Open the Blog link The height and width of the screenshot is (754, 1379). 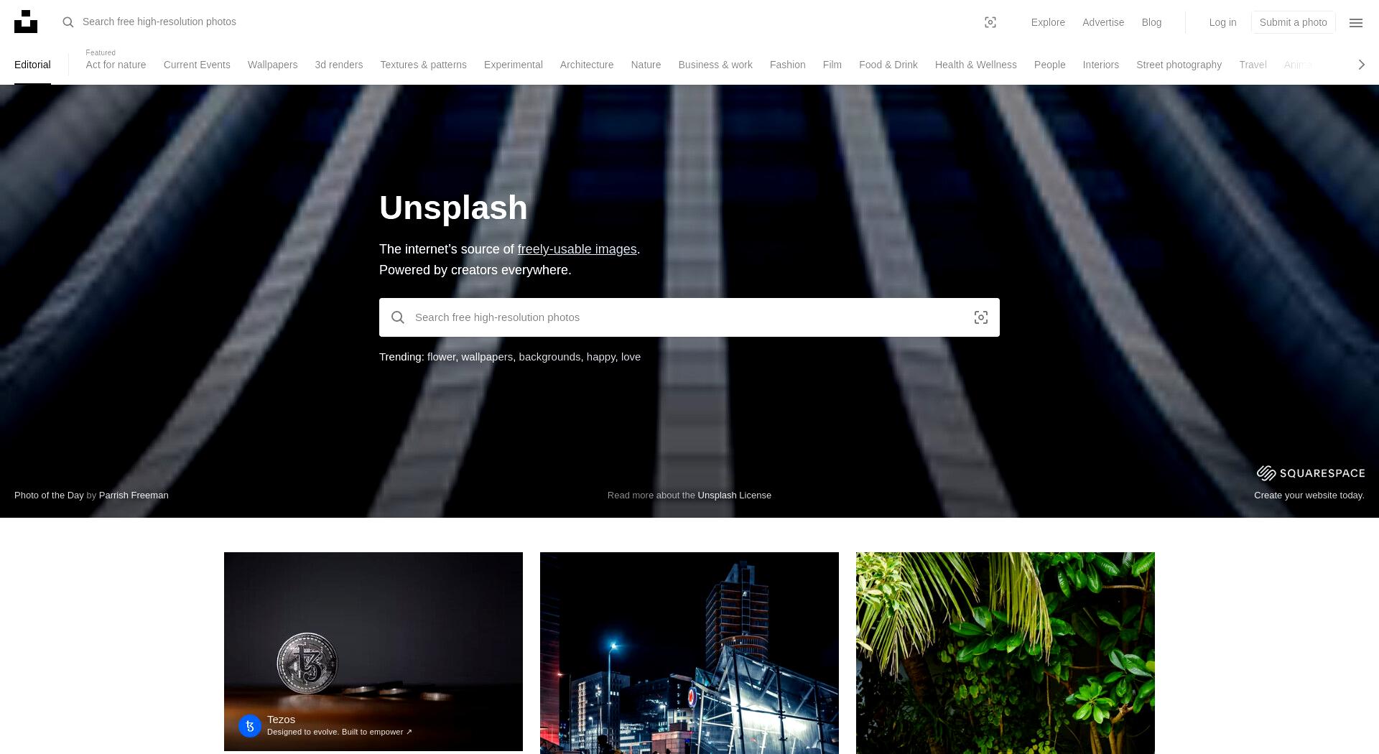click(1151, 22)
